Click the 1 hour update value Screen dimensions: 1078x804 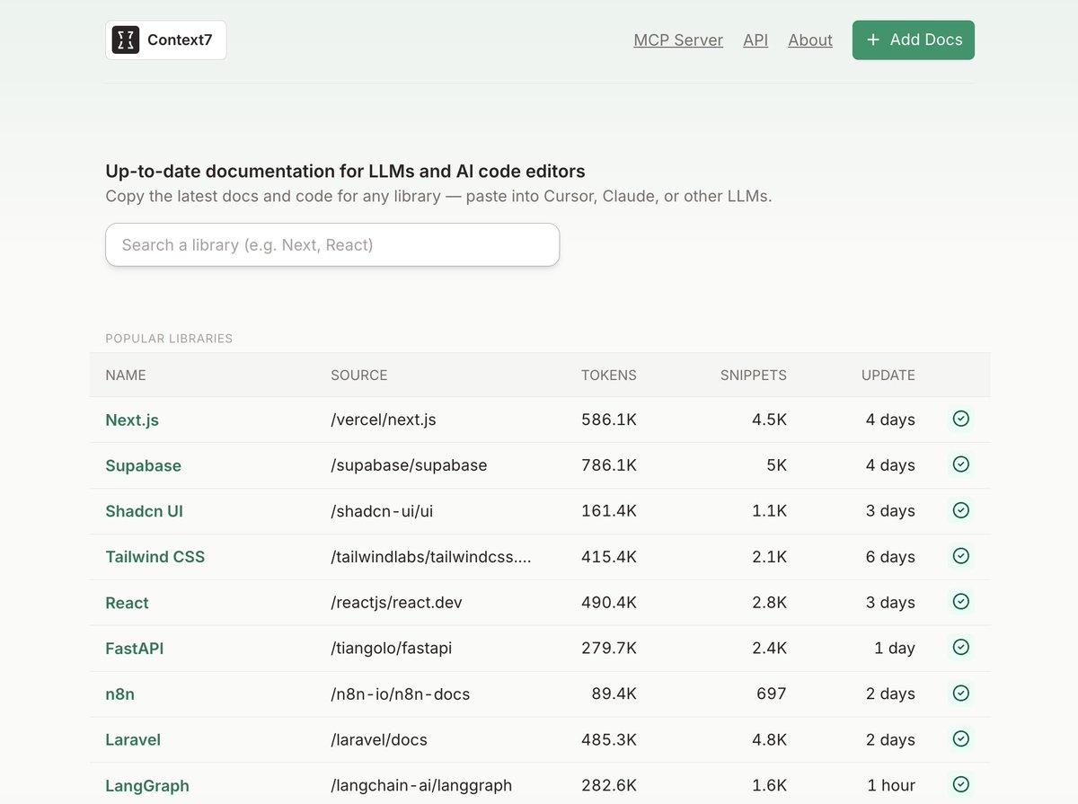coord(891,786)
